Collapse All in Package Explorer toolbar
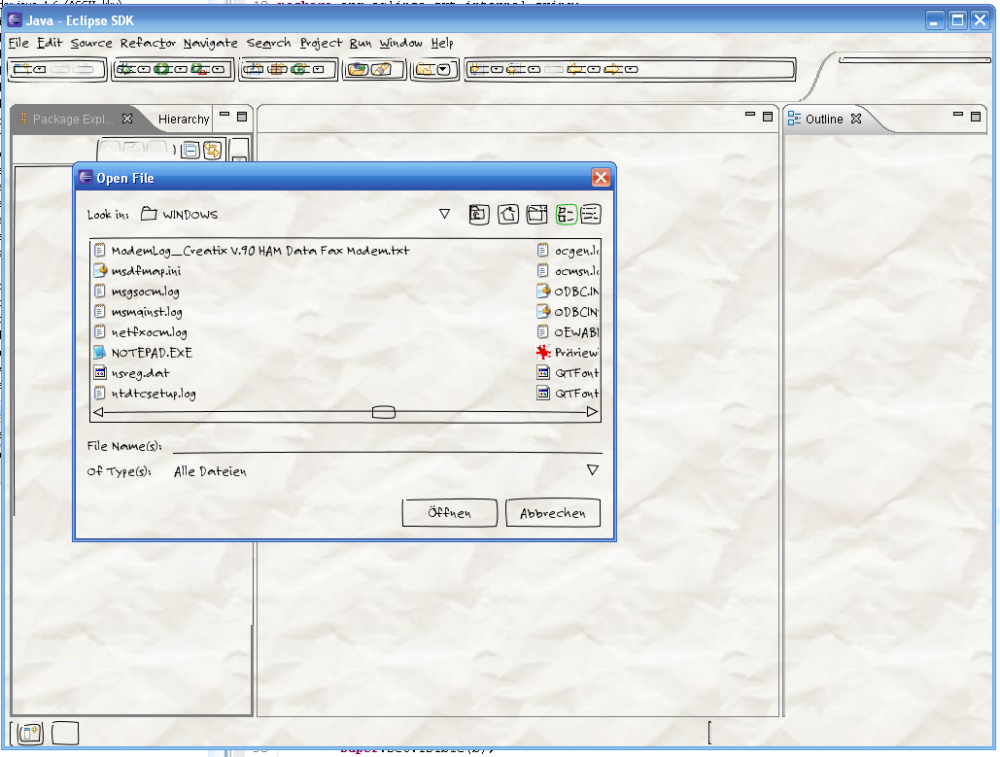 pyautogui.click(x=190, y=151)
